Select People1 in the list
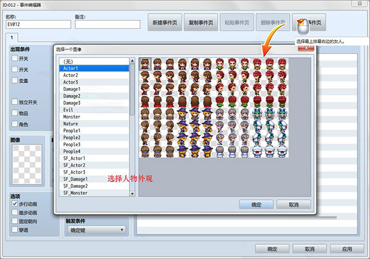 [94, 131]
